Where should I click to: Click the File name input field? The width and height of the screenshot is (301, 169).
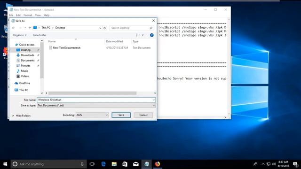[95, 100]
